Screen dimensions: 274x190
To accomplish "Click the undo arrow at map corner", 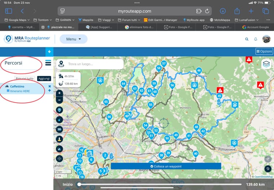I will (x=268, y=168).
